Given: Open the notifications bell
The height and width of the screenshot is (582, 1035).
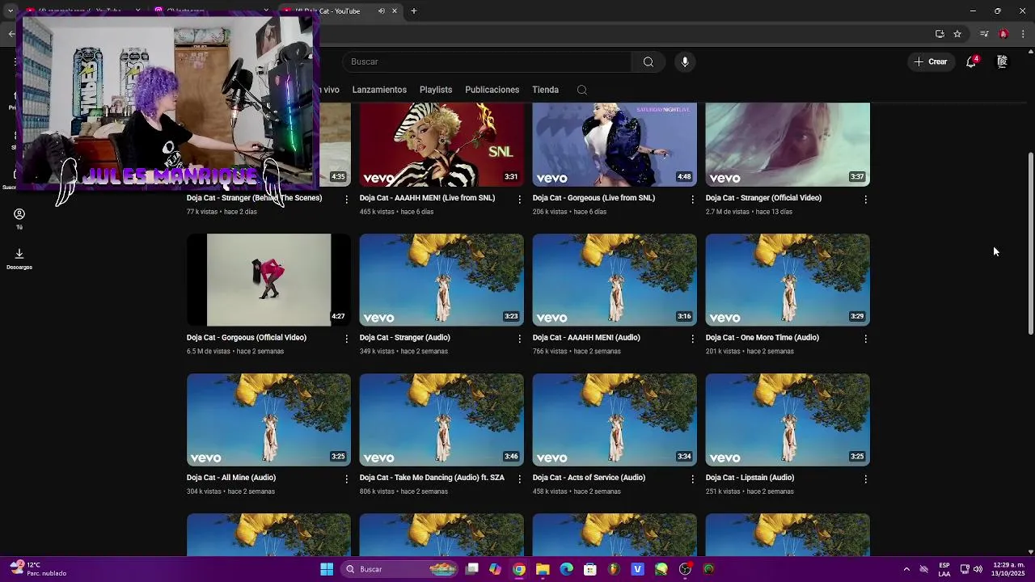Looking at the screenshot, I should coord(971,62).
